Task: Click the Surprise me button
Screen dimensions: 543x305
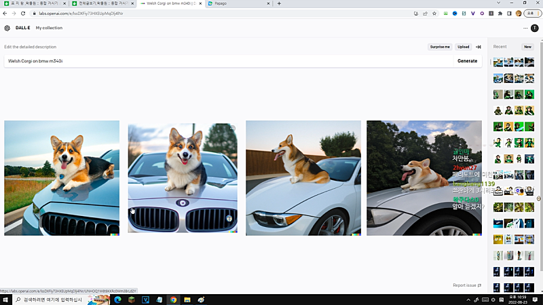Action: tap(440, 47)
